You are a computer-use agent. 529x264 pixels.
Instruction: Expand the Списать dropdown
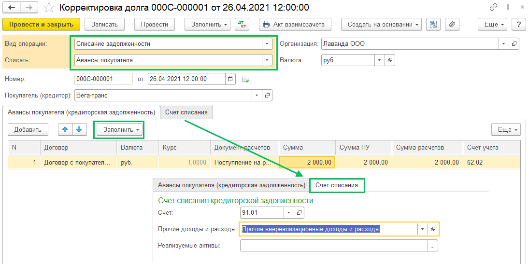point(267,60)
